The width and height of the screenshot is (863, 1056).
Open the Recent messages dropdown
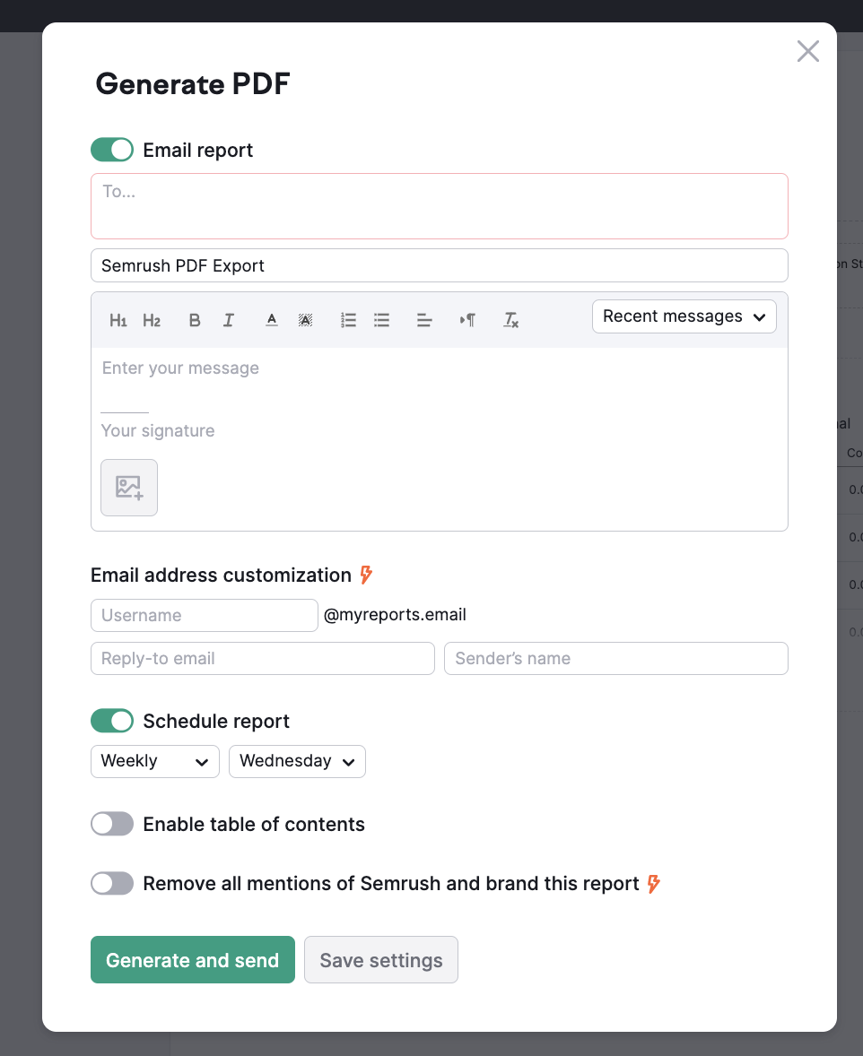[684, 316]
